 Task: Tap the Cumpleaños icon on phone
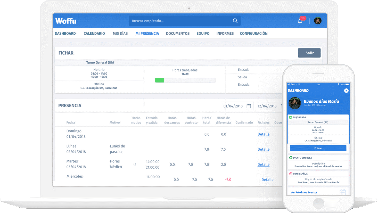291,174
